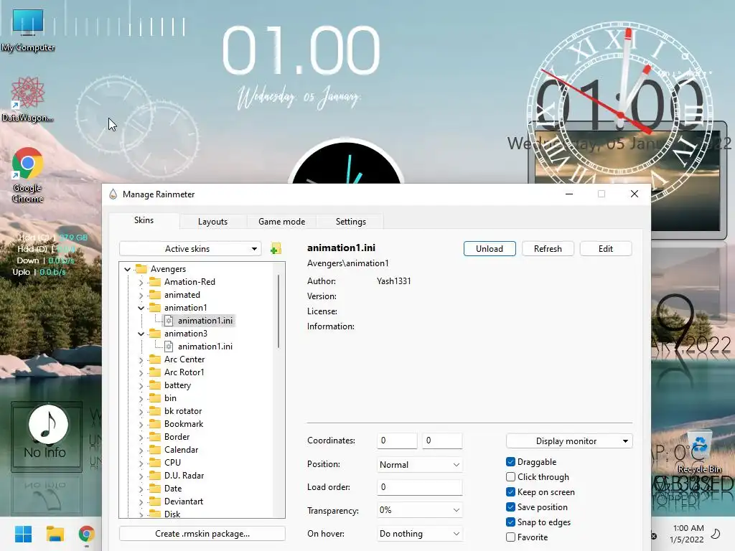
Task: Click the Arc Center folder icon
Action: coord(155,359)
